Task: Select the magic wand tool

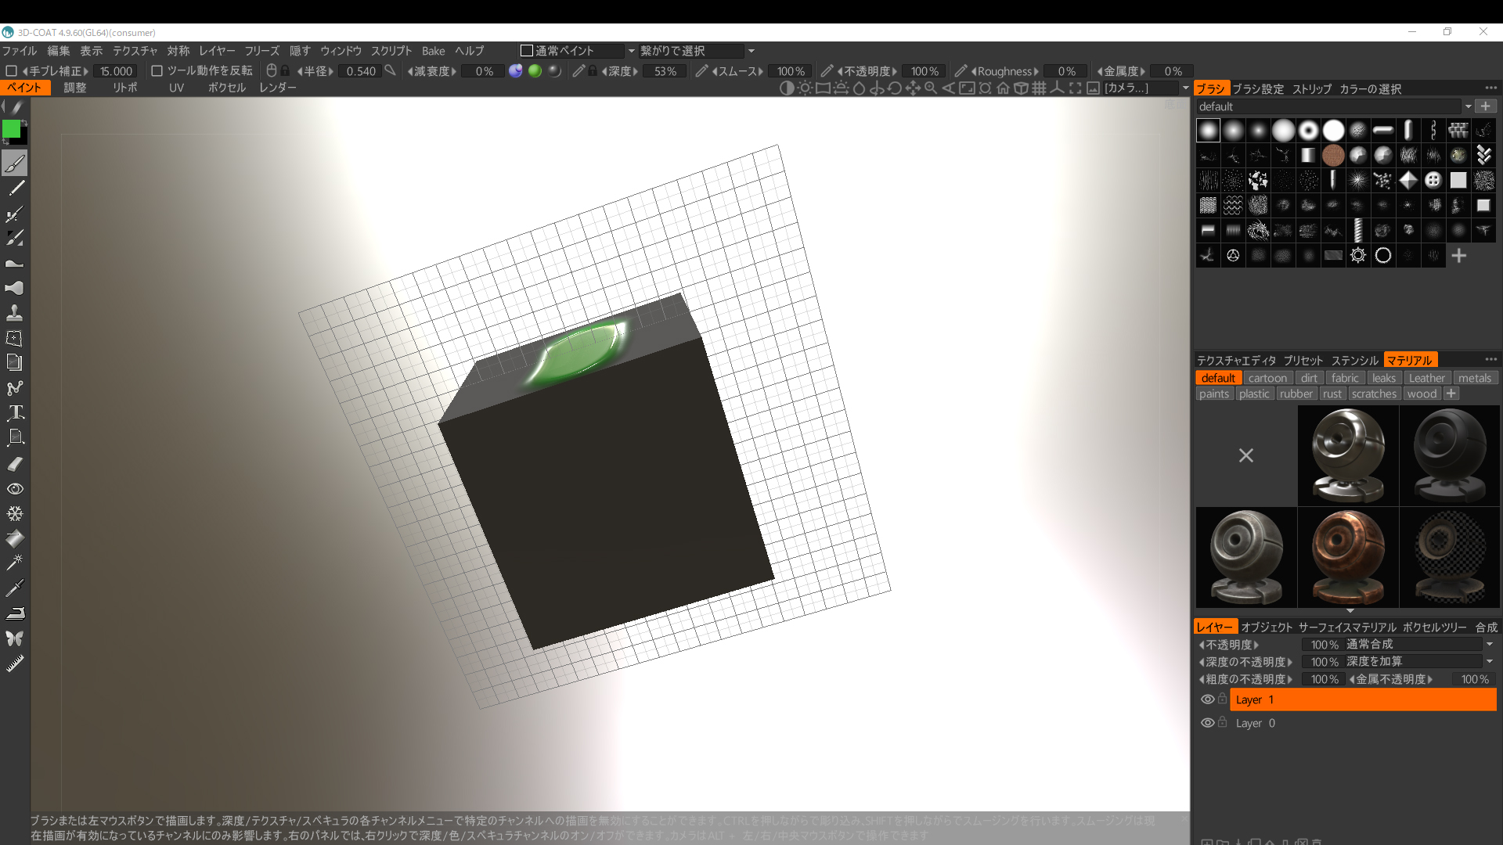Action: point(15,563)
